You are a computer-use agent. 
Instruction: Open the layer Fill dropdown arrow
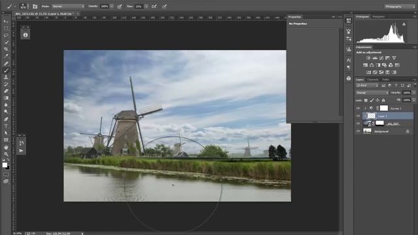(x=413, y=100)
